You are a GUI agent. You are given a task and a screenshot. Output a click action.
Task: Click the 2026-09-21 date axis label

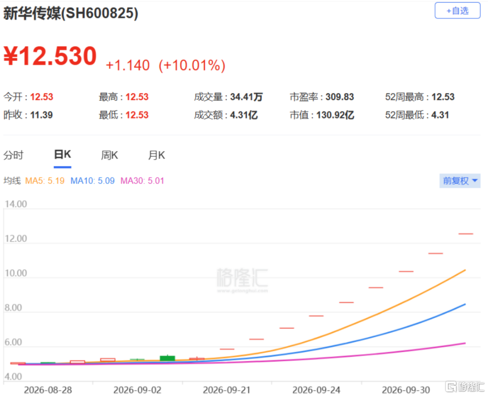(x=226, y=390)
